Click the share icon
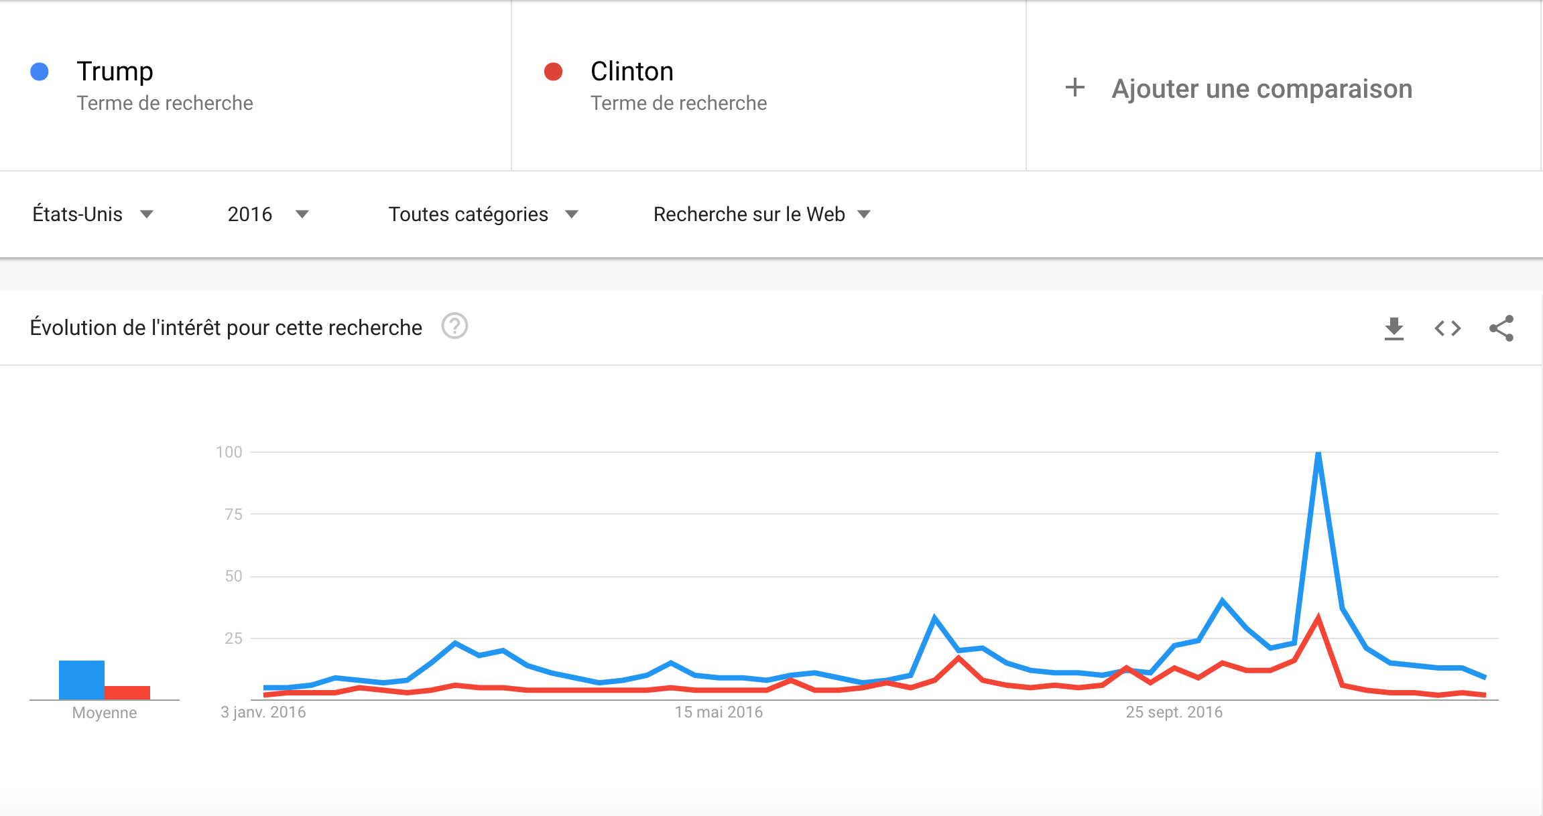The image size is (1543, 816). click(1501, 328)
